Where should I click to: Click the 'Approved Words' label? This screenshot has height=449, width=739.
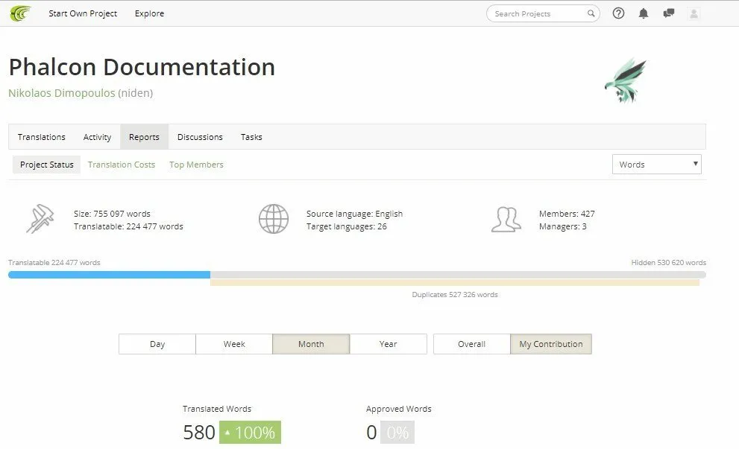tap(399, 409)
